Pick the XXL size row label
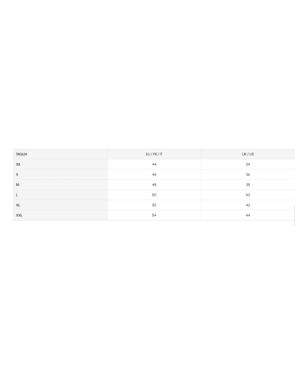Viewport: 308px width, 374px height. pyautogui.click(x=19, y=215)
